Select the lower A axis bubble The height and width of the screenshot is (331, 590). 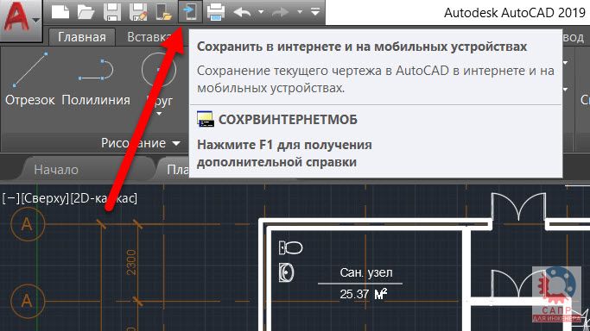point(28,301)
